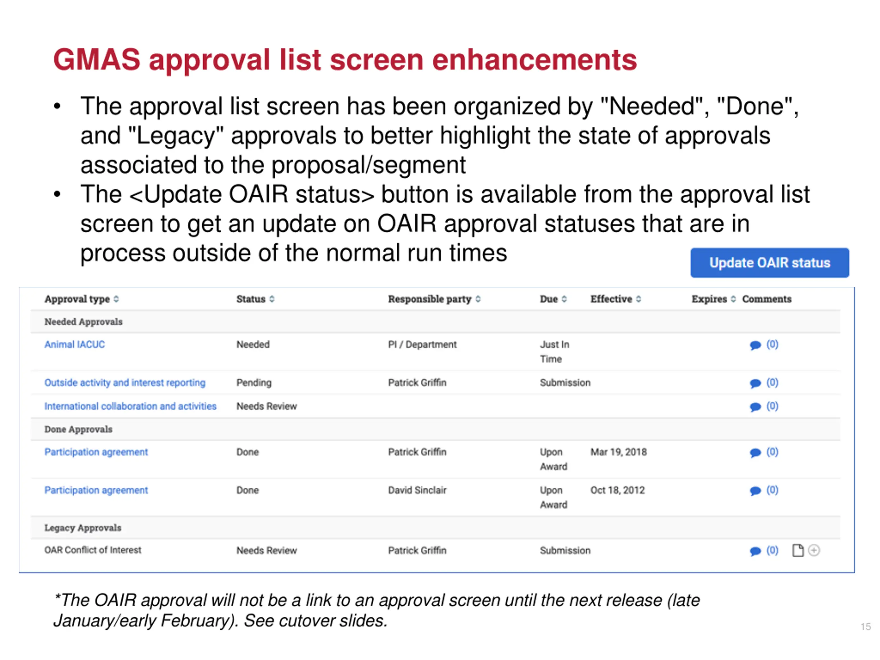Click comment bubble for Outside activity row
Screen dimensions: 880x660
(755, 383)
